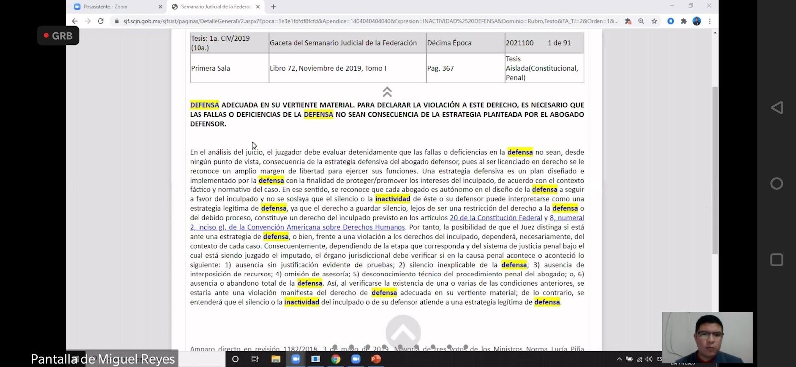
Task: Open the Chrome profile avatar
Action: coord(696,21)
